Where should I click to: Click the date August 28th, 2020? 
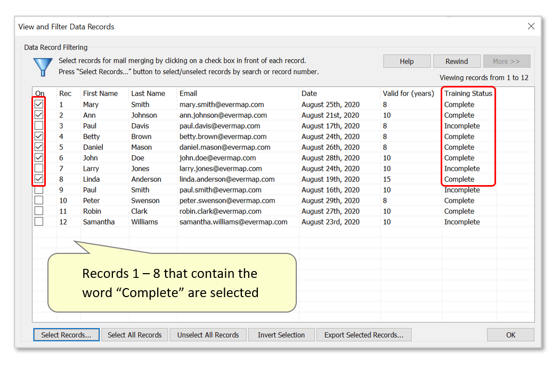(330, 158)
